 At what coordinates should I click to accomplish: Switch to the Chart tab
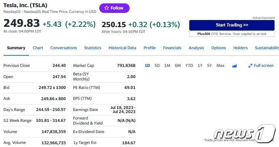click(x=38, y=48)
